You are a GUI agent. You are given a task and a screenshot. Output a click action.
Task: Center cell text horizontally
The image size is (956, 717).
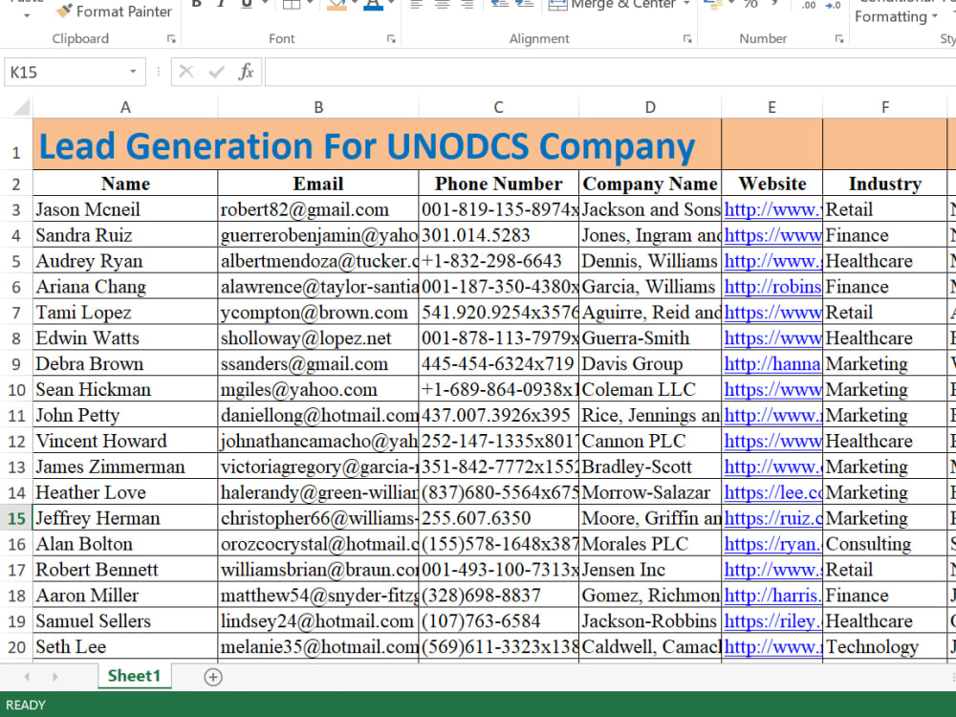click(x=442, y=4)
